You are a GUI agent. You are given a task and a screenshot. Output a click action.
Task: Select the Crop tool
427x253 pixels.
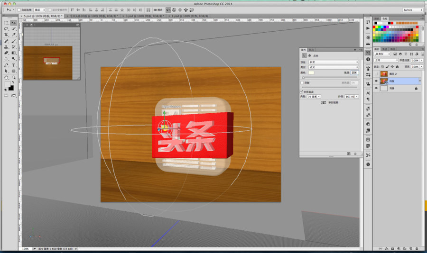point(6,35)
